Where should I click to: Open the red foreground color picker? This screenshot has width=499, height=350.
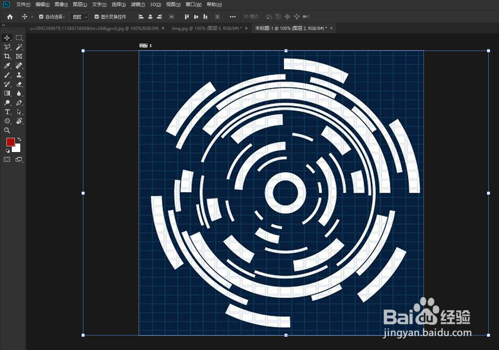point(10,142)
